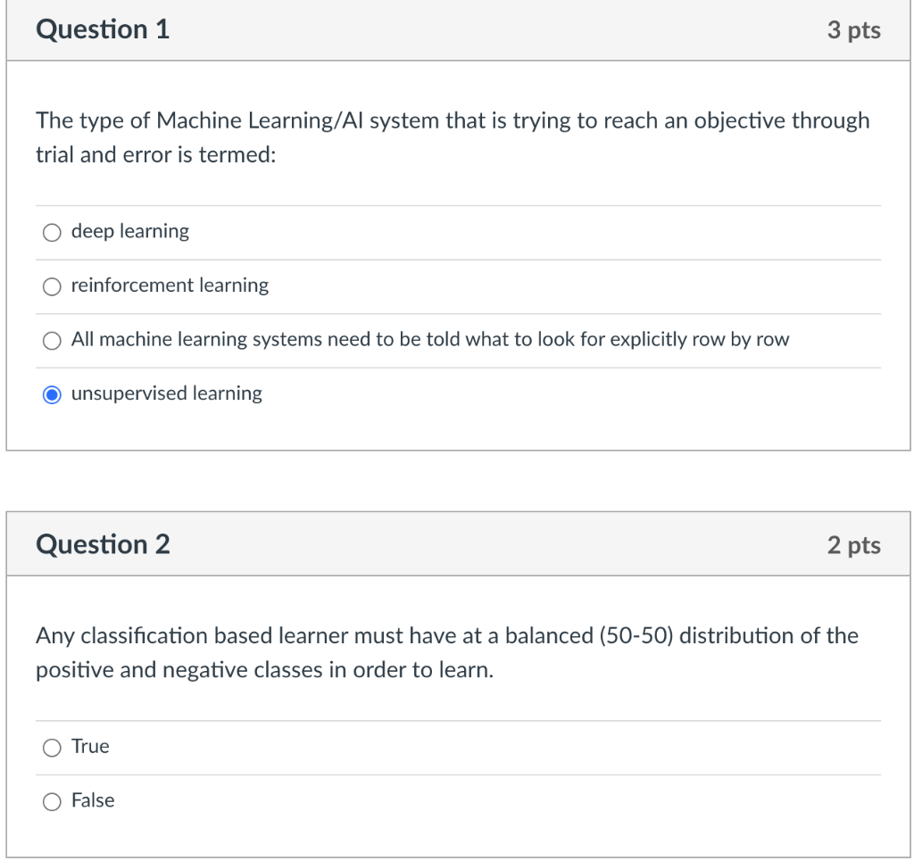Click the selected "unsupervised learning" radio button
914x861 pixels.
click(51, 394)
